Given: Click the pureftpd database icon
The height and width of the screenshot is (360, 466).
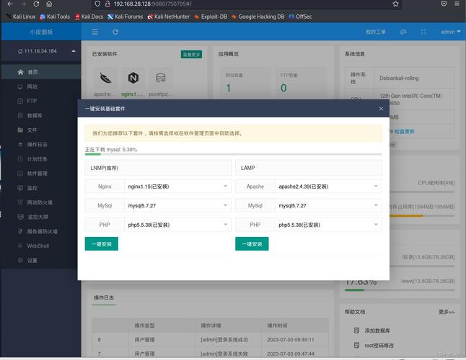Looking at the screenshot, I should tap(161, 78).
